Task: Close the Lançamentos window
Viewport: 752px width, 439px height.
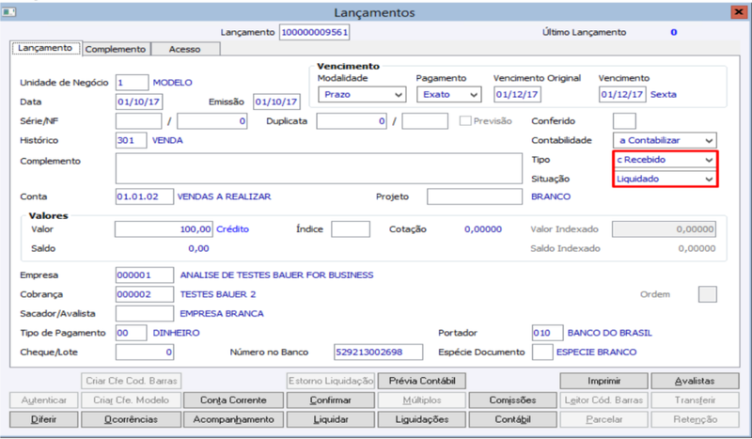Action: tap(739, 11)
